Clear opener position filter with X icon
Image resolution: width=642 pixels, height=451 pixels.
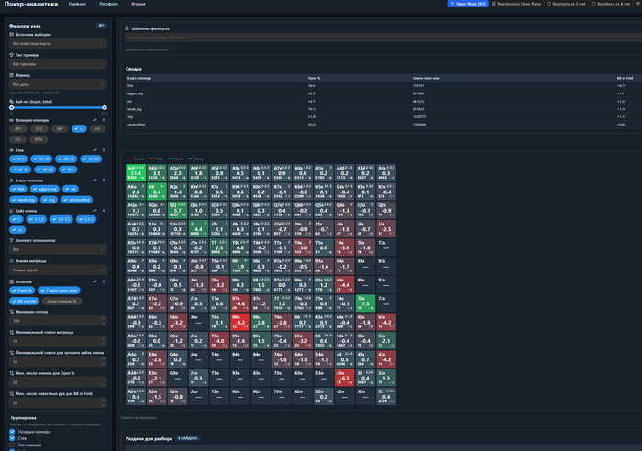(x=104, y=120)
